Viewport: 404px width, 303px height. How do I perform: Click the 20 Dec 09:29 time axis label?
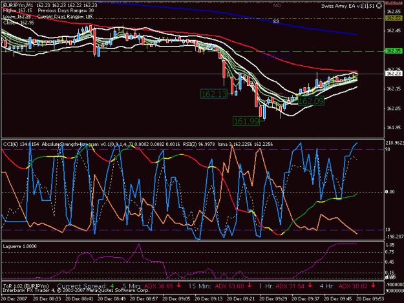(x=273, y=298)
